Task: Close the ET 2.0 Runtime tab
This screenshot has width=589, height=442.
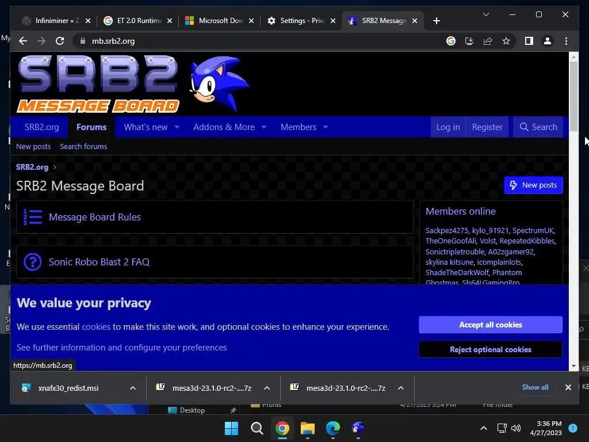Action: (x=170, y=21)
